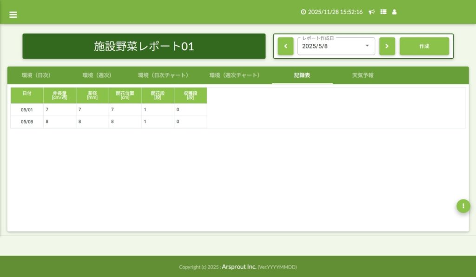Click the 施設野菜レポート01 title banner
The width and height of the screenshot is (476, 277).
coord(144,46)
